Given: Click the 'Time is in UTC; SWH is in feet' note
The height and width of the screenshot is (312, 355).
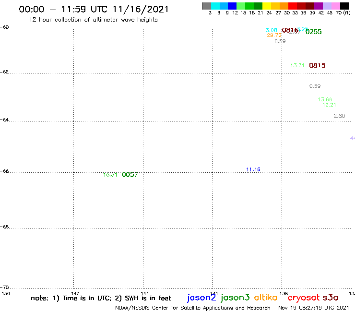Looking at the screenshot, I should click(x=101, y=298).
